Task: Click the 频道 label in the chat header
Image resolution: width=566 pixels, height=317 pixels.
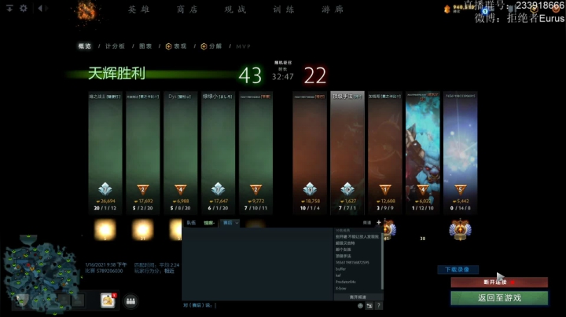Action: pyautogui.click(x=367, y=223)
